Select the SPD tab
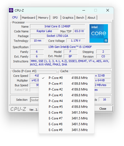 pos(55,18)
